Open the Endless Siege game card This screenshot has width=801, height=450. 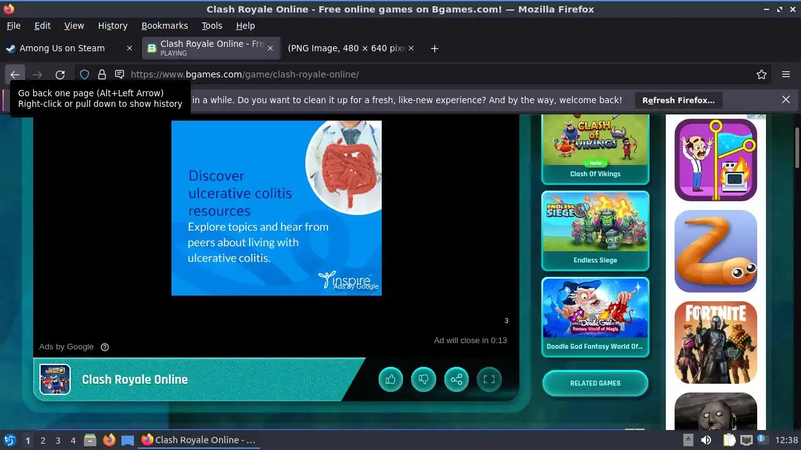click(x=595, y=231)
